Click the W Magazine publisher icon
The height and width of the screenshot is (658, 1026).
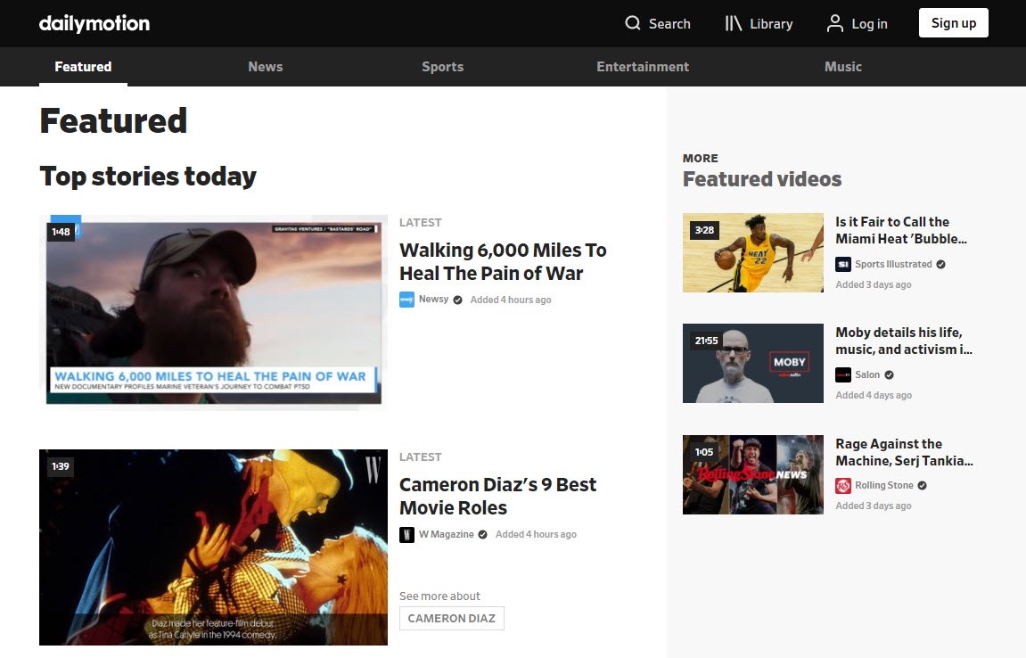406,534
